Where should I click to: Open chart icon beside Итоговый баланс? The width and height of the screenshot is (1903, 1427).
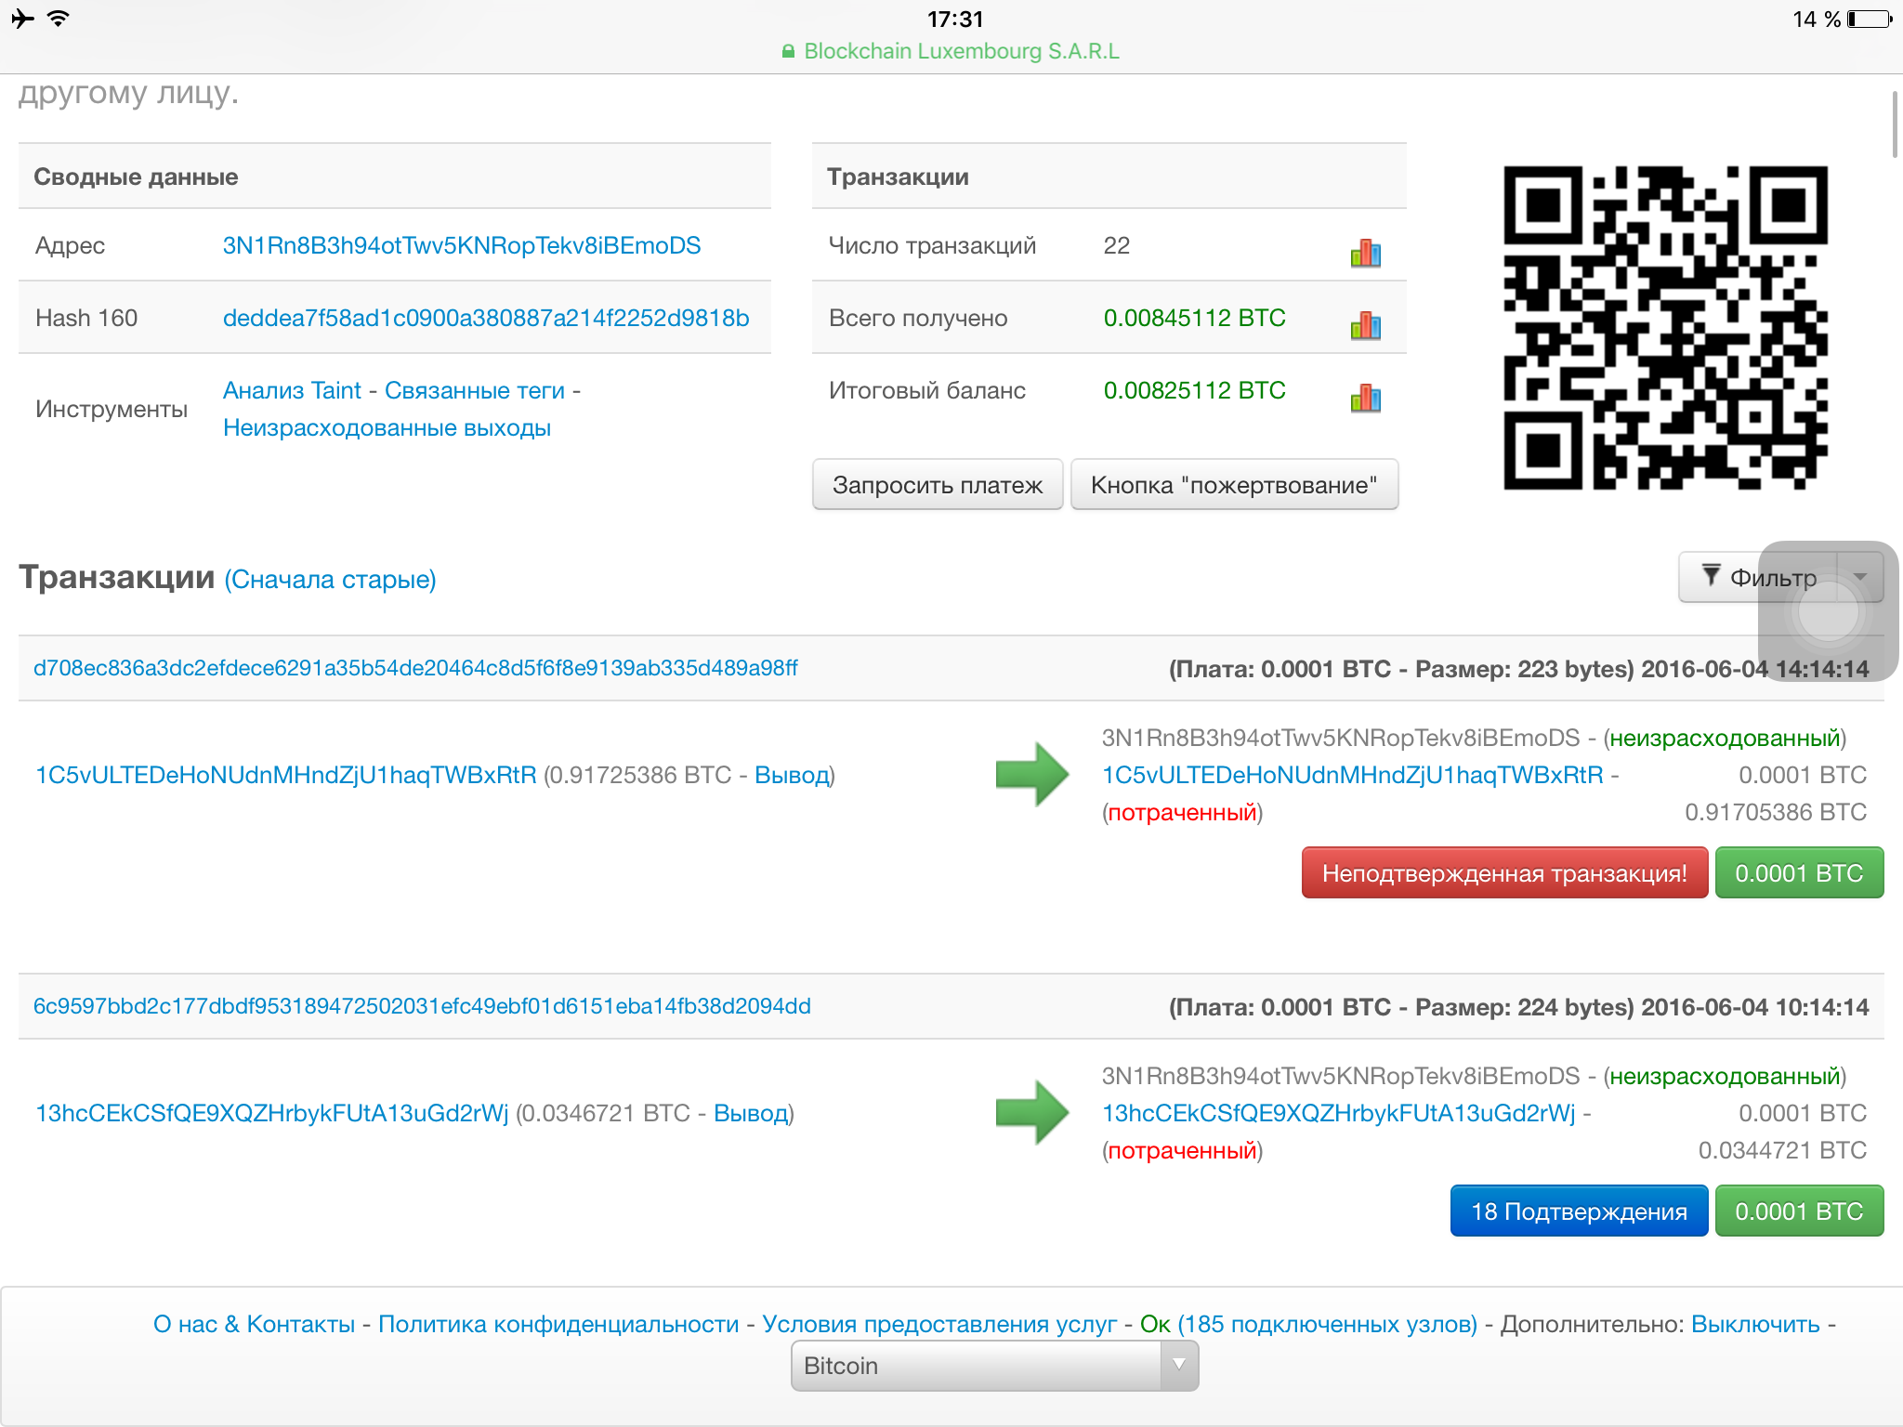click(x=1365, y=399)
